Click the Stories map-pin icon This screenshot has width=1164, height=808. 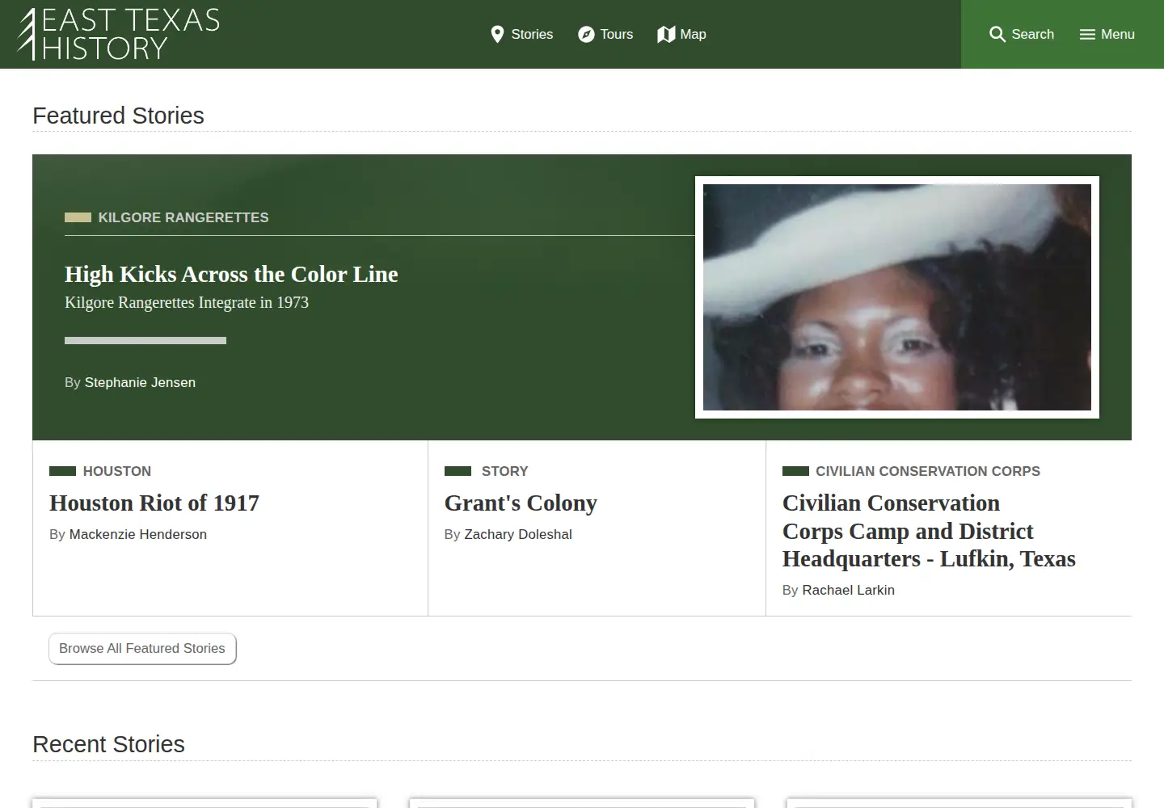[497, 34]
